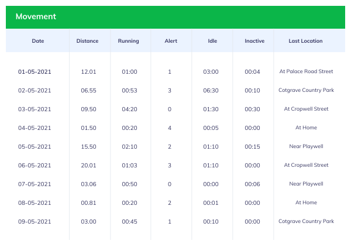The width and height of the screenshot is (351, 240).
Task: Click Near Playwell on 07-05-2021 row
Action: coord(306,184)
